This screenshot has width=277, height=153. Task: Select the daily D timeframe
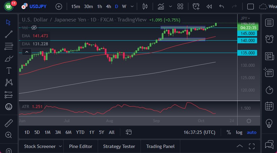[x=116, y=6]
